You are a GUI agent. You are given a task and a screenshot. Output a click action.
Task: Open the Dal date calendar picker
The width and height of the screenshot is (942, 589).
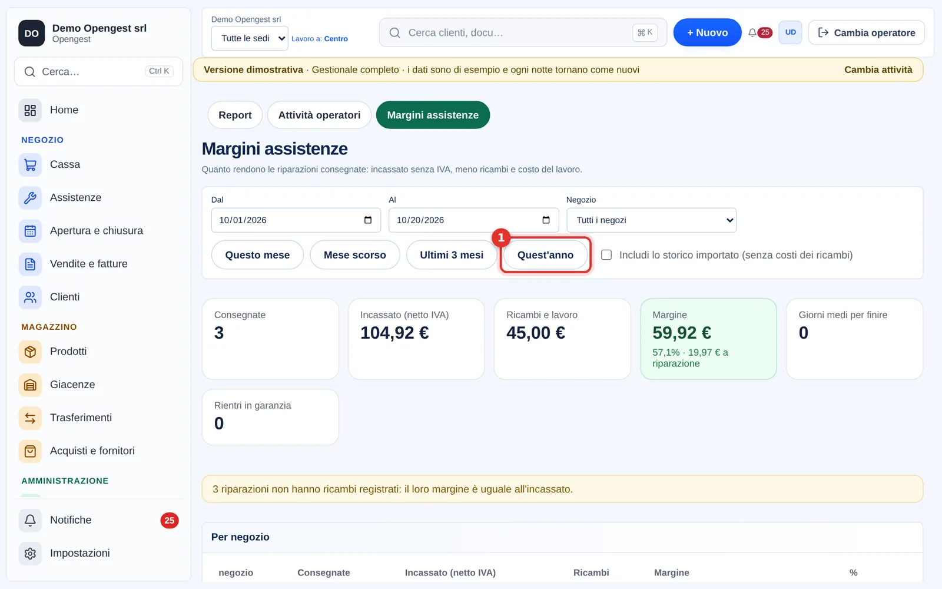point(368,220)
